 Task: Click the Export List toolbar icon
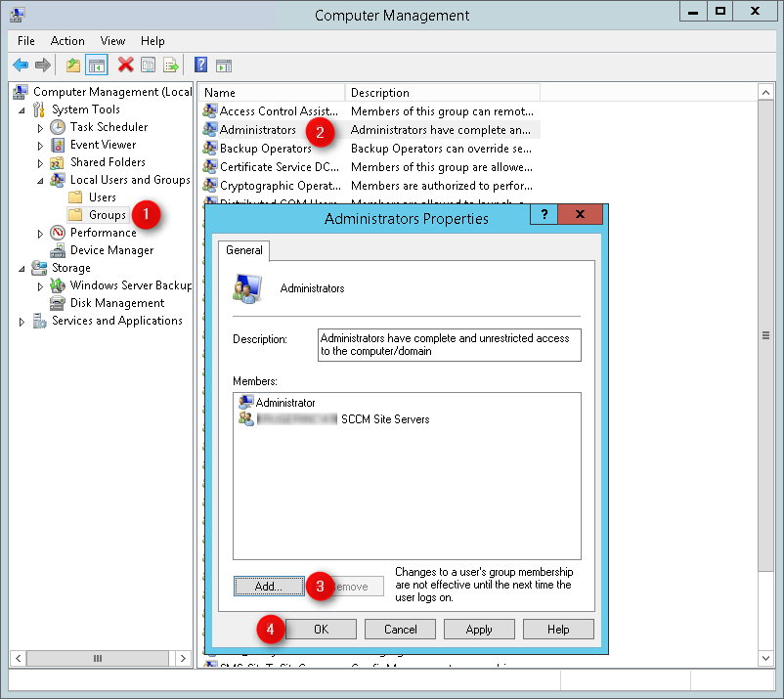tap(170, 65)
